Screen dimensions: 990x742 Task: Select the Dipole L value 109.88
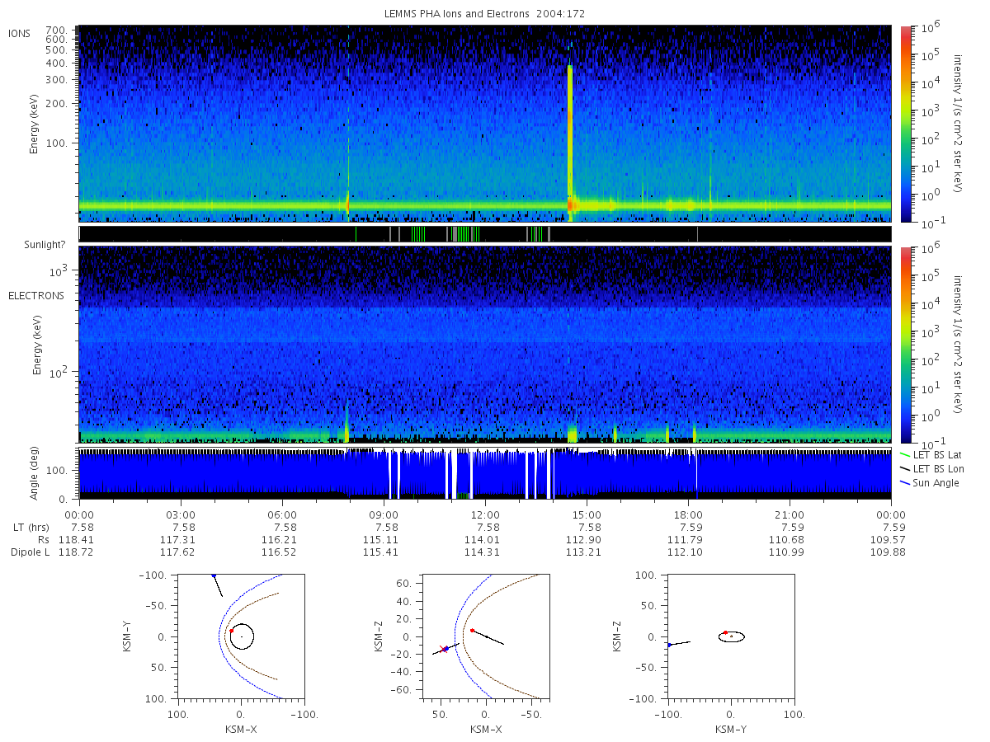coord(889,552)
